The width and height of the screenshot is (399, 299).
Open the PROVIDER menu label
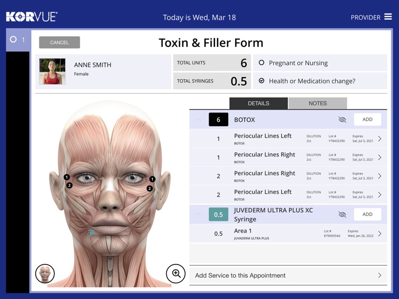365,18
